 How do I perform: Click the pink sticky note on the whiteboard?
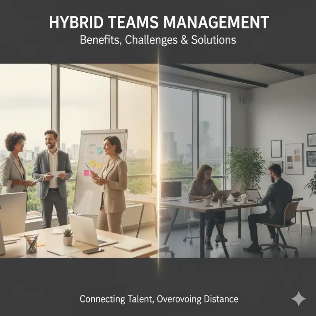[86, 173]
